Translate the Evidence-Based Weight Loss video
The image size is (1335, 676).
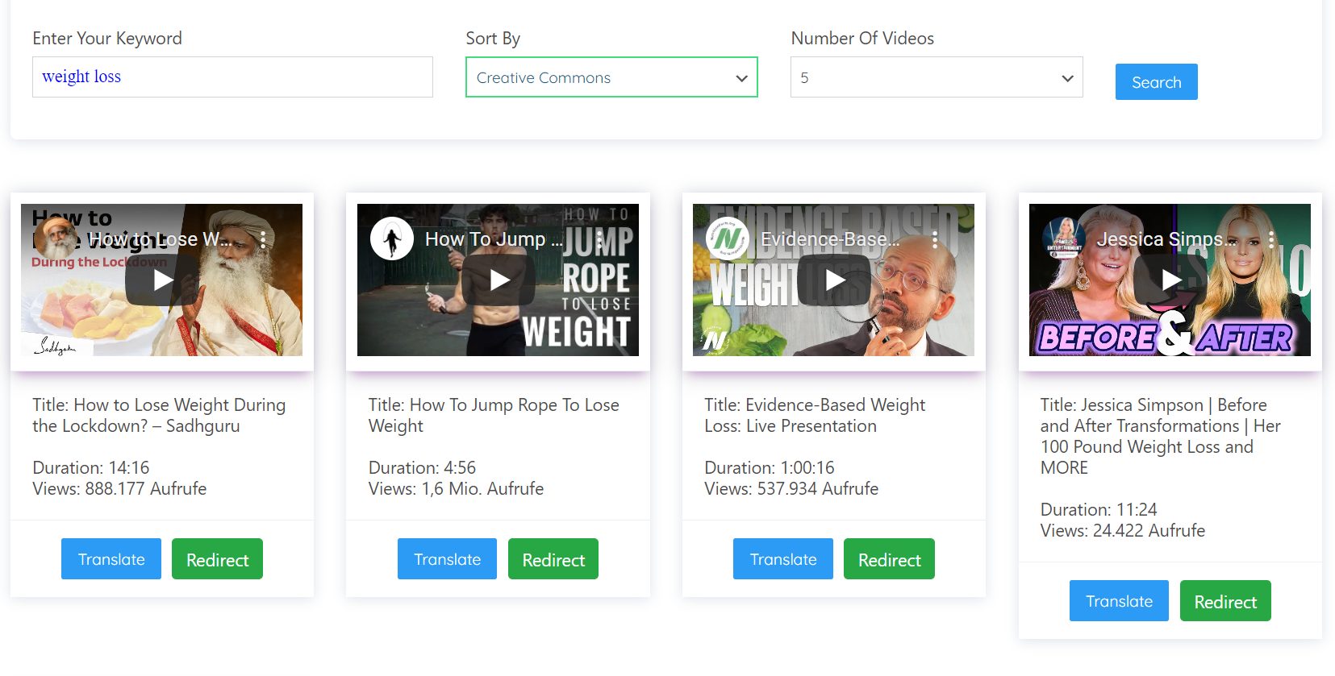pos(783,559)
